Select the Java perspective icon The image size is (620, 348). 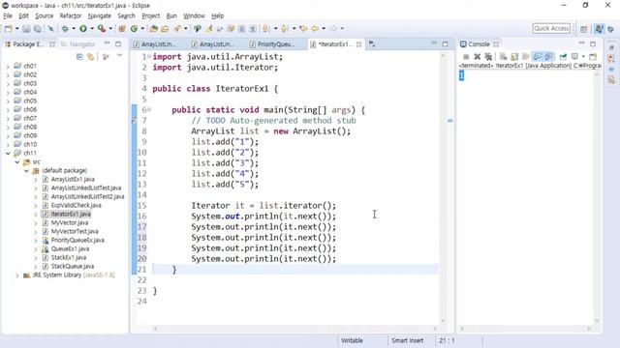pos(600,29)
